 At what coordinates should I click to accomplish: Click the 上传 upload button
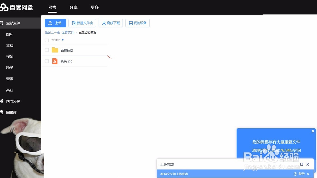click(55, 23)
